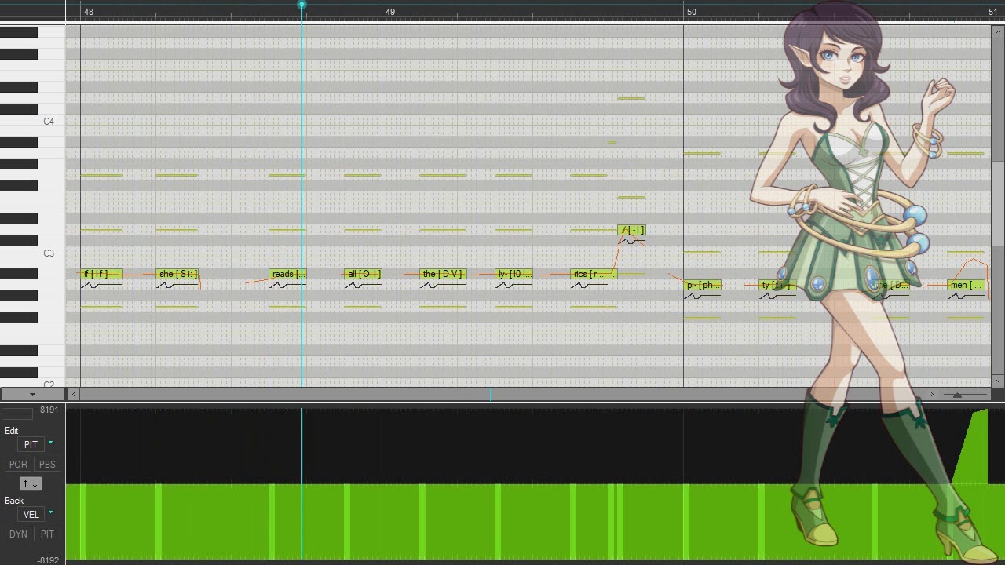Open the Back parameter VEL dropdown arrow
Viewport: 1005px width, 565px height.
coord(51,513)
